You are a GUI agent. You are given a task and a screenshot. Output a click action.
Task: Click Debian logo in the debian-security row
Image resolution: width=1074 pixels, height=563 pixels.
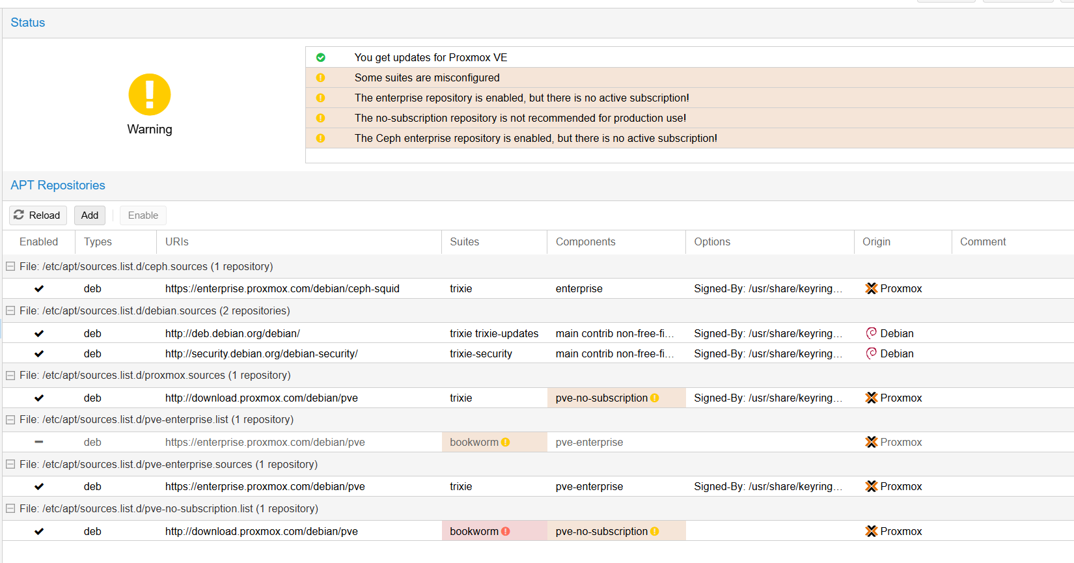(871, 353)
